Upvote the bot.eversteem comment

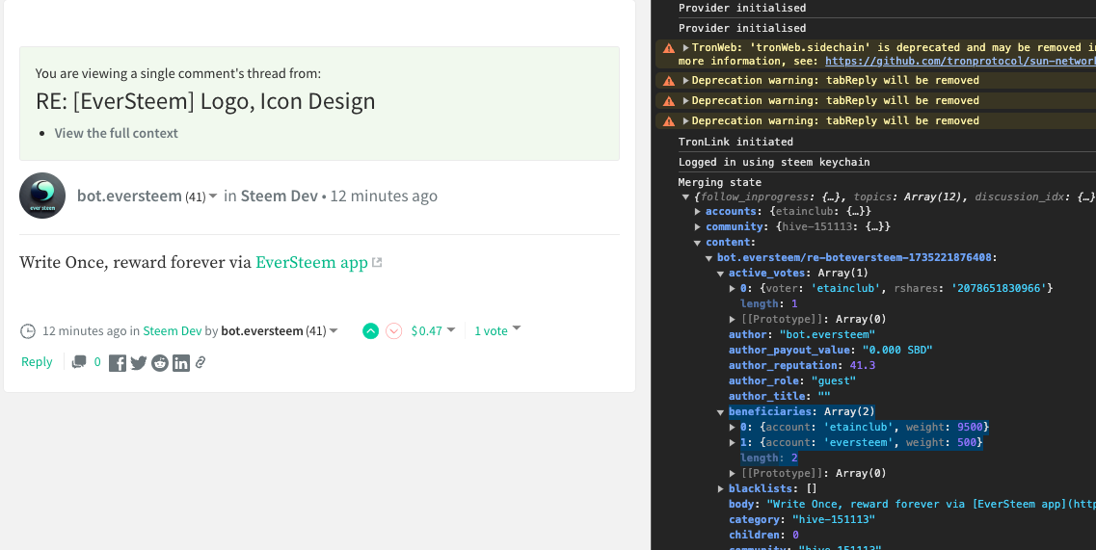tap(370, 331)
